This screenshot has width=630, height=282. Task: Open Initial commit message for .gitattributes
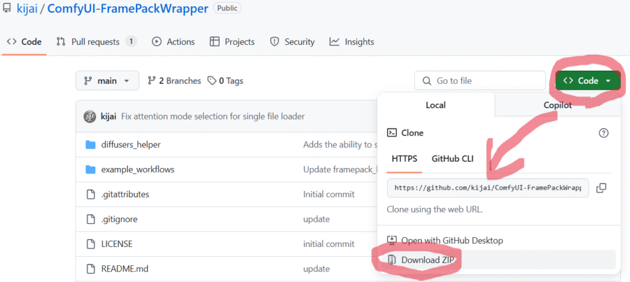[x=329, y=195]
